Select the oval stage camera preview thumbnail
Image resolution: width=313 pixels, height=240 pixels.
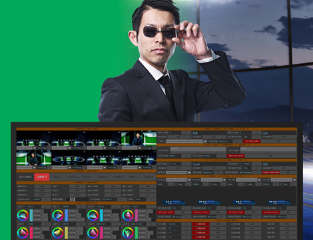[x=69, y=158]
